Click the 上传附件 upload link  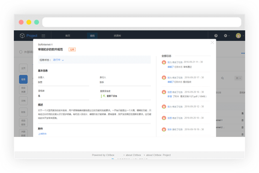tap(42, 134)
